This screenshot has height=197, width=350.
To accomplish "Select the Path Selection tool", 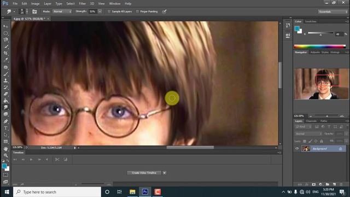I will [x=5, y=135].
